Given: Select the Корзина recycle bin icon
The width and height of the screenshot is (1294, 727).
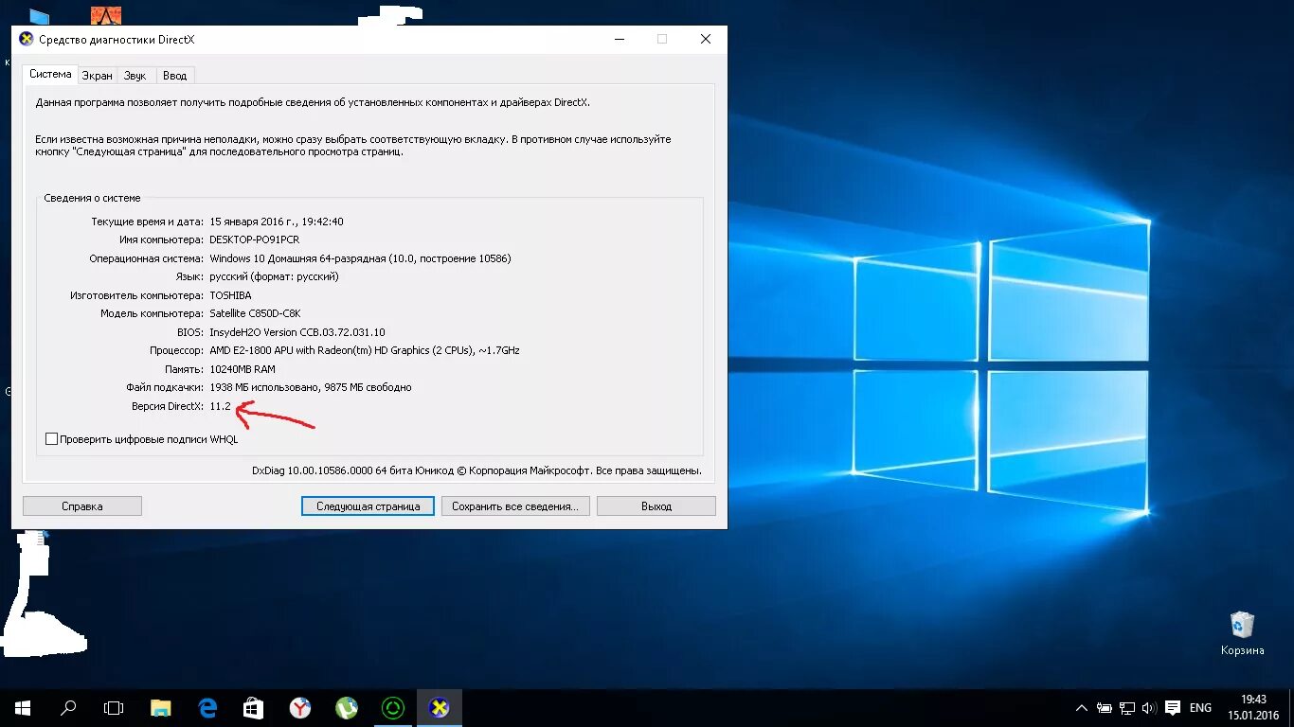Looking at the screenshot, I should (x=1242, y=633).
